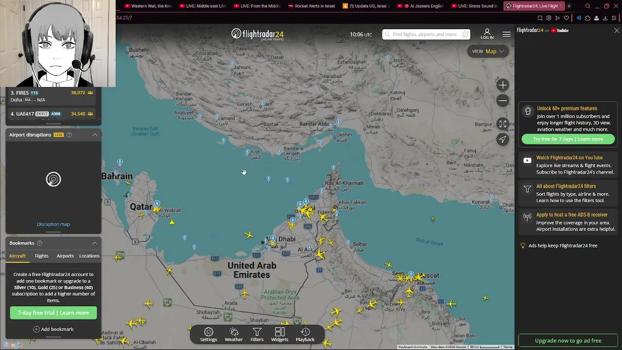The image size is (622, 350).
Task: Click the disruption map radar icon
Action: click(x=53, y=179)
